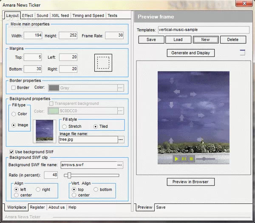Browse for image file with ellipsis button
255x223 pixels.
coord(121,139)
